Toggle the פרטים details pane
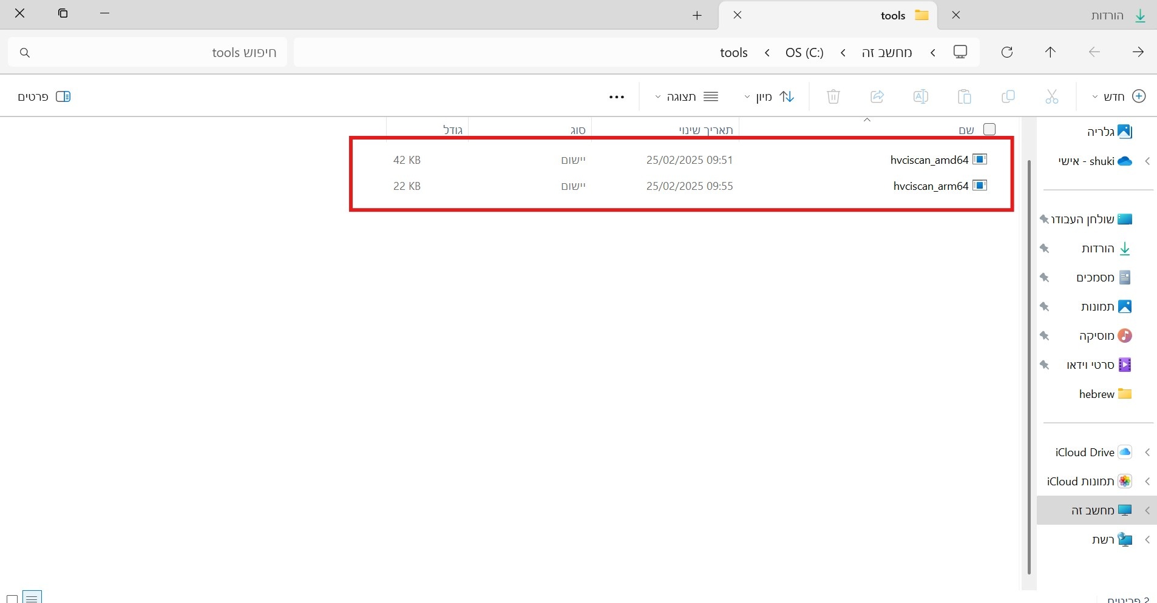Screen dimensions: 1157x603 click(x=44, y=96)
